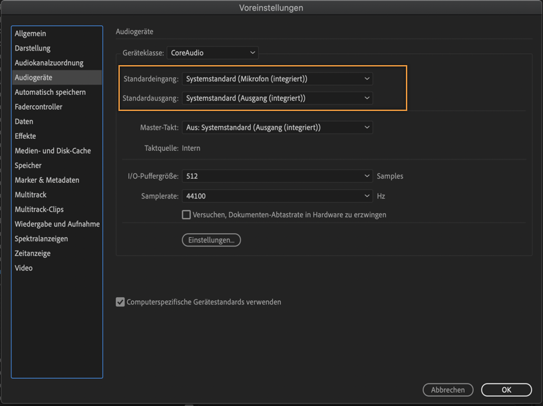Confirm with the OK button
This screenshot has height=406, width=543.
pyautogui.click(x=506, y=390)
